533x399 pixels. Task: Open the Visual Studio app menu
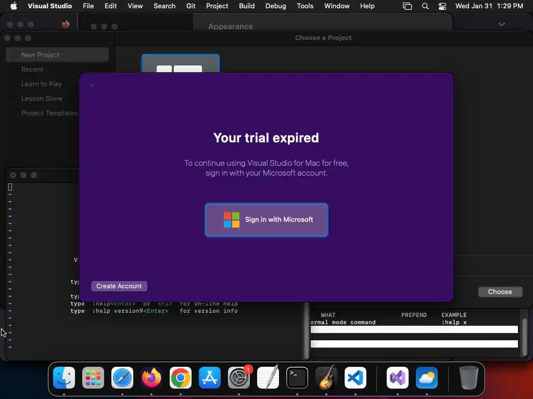(x=49, y=6)
